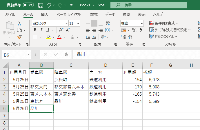The height and width of the screenshot is (130, 200).
Task: Toggle Middle Align
Action: [94, 23]
